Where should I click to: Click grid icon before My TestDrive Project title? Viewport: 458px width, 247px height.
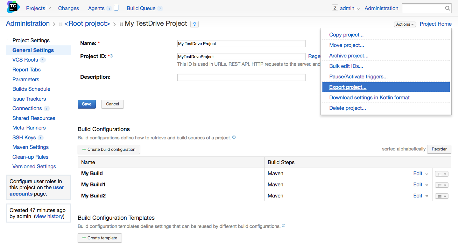[121, 24]
